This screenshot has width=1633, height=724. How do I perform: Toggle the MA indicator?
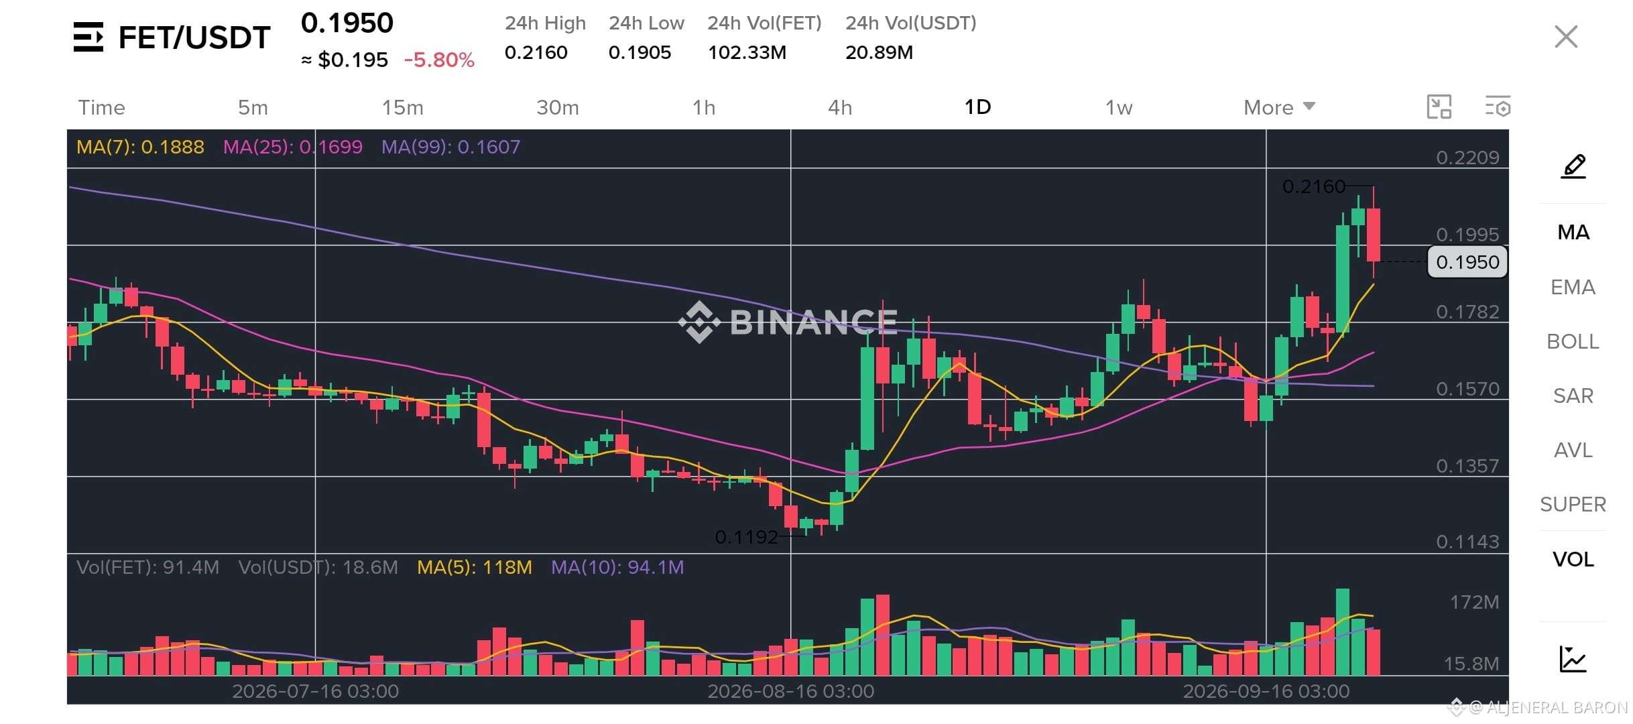1573,233
